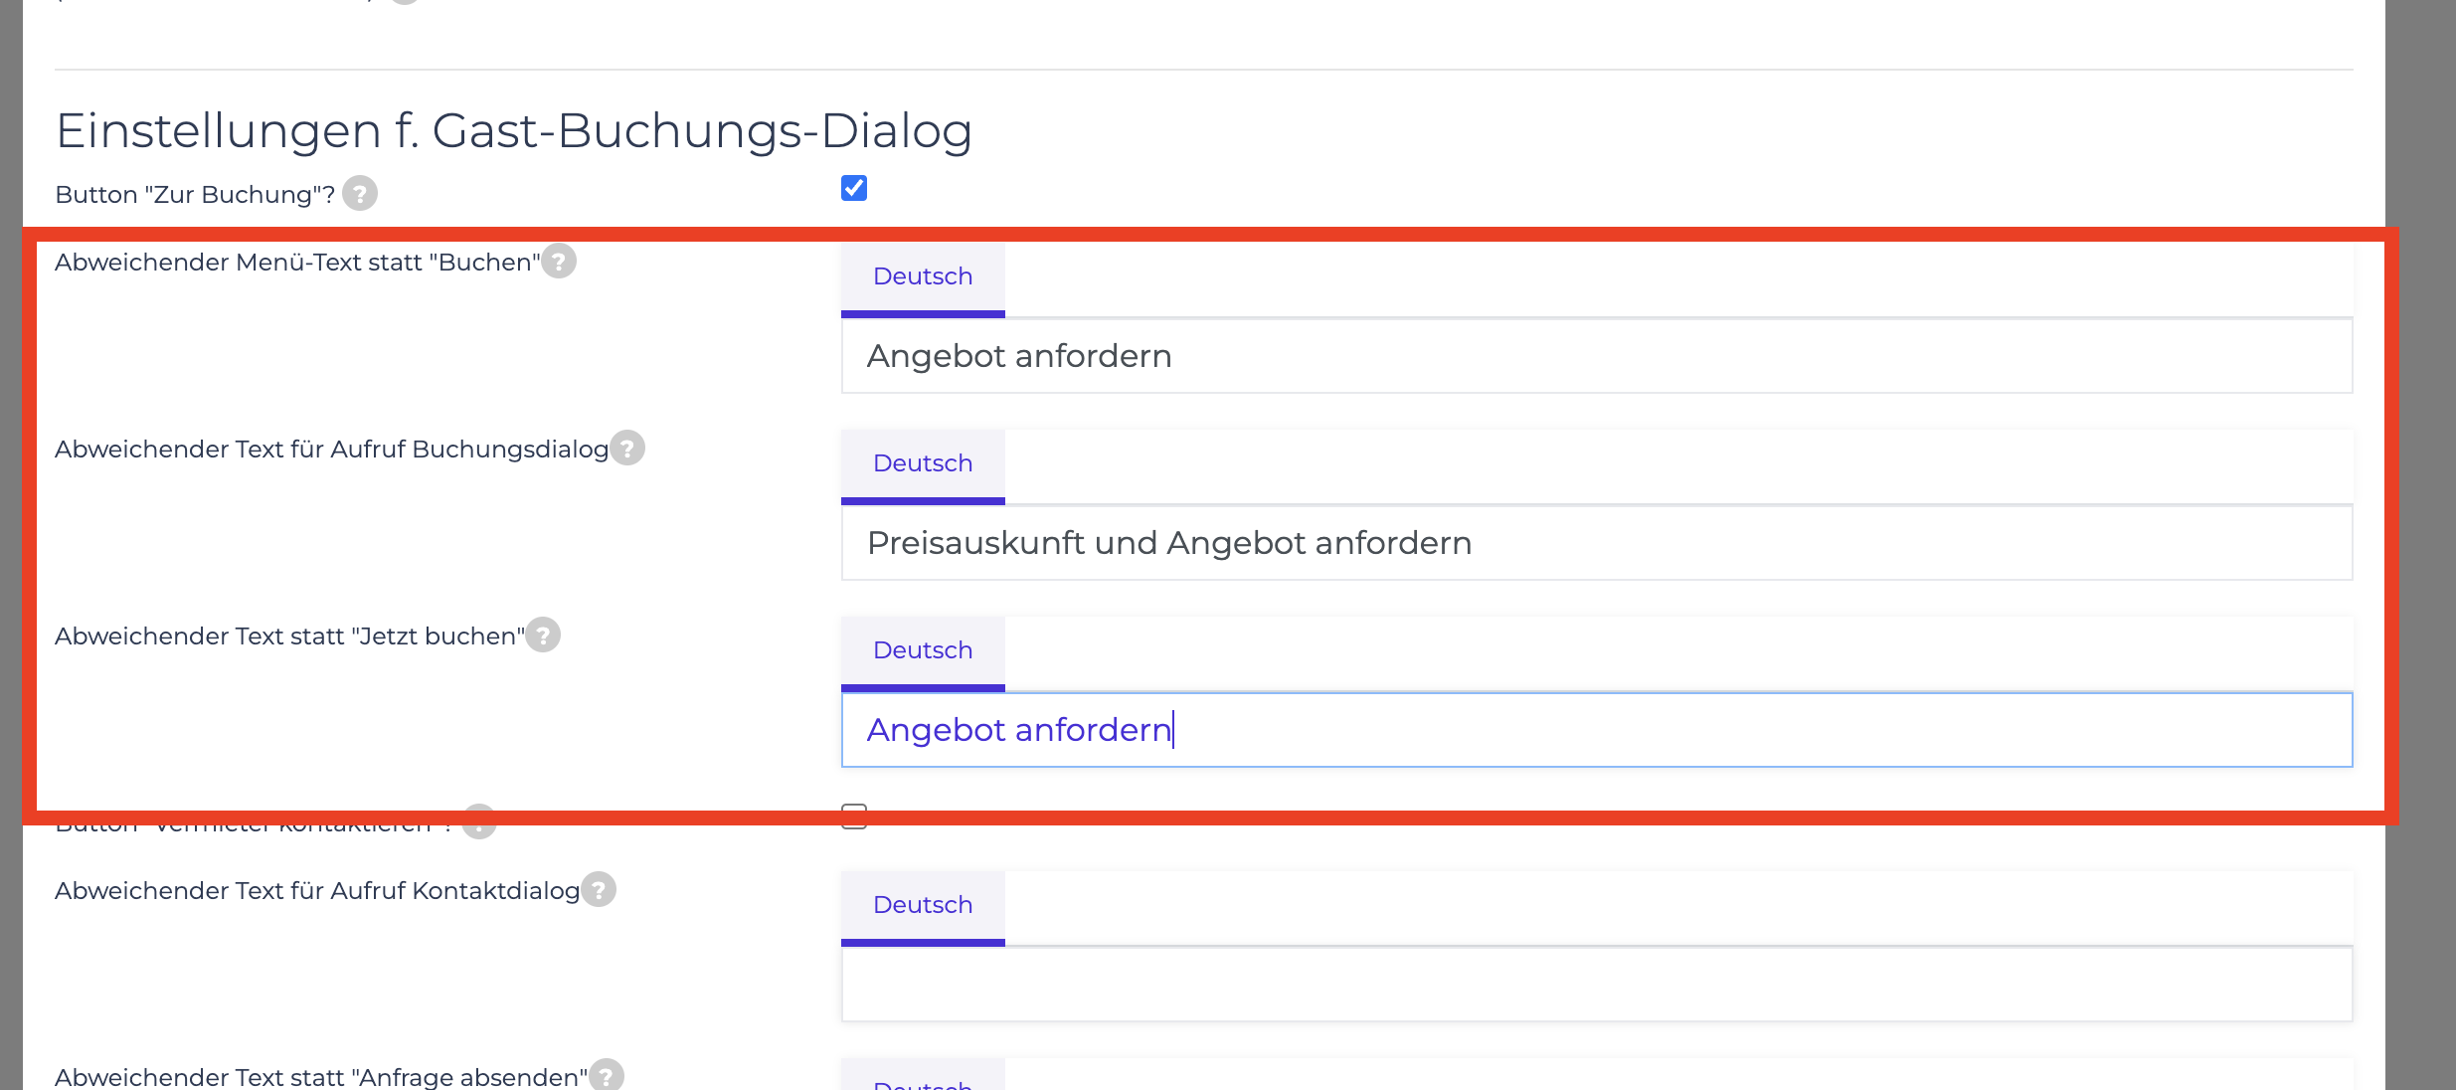Click label Abweichender Text statt "Anfrage absenden"
The height and width of the screenshot is (1090, 2456).
(321, 1077)
